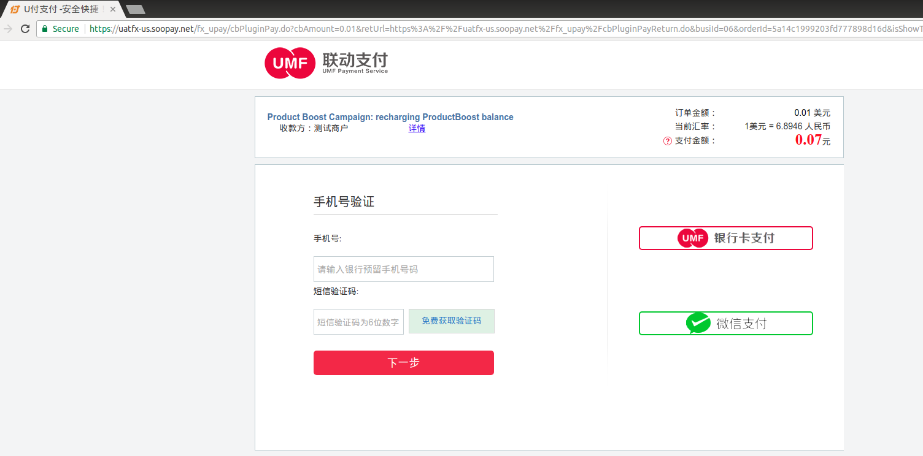Click the Secure padlock icon in address bar
Image resolution: width=923 pixels, height=456 pixels.
click(46, 28)
